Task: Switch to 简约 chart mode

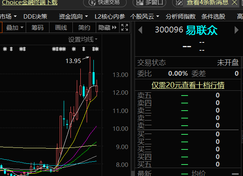Action: tap(84, 27)
